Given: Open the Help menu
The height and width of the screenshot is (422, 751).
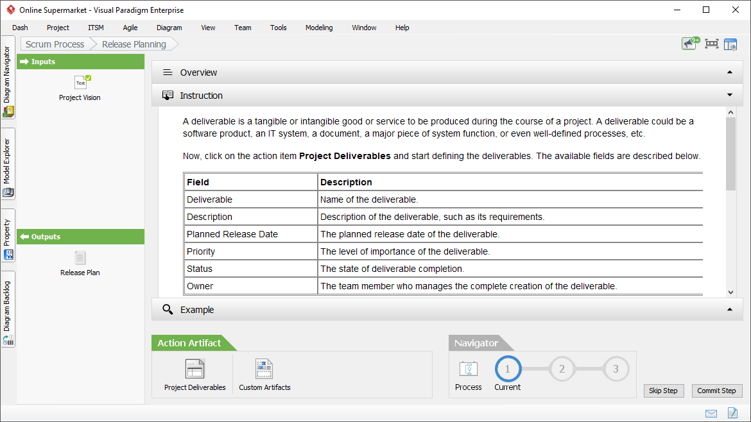Looking at the screenshot, I should pos(402,28).
